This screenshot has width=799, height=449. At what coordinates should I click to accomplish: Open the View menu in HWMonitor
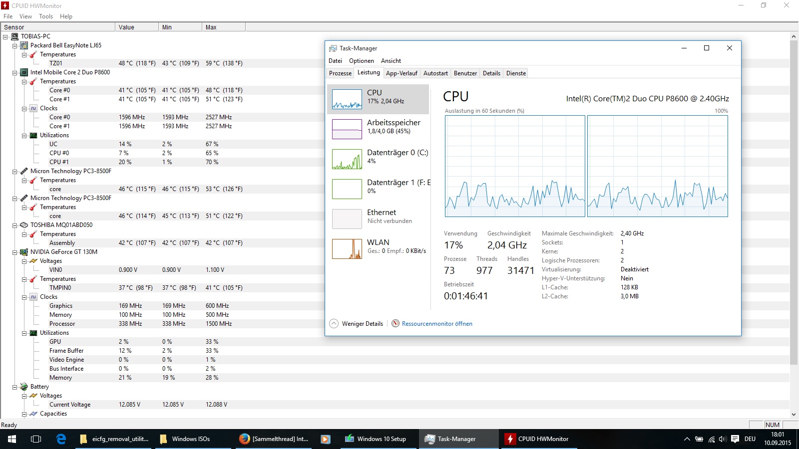click(x=25, y=16)
